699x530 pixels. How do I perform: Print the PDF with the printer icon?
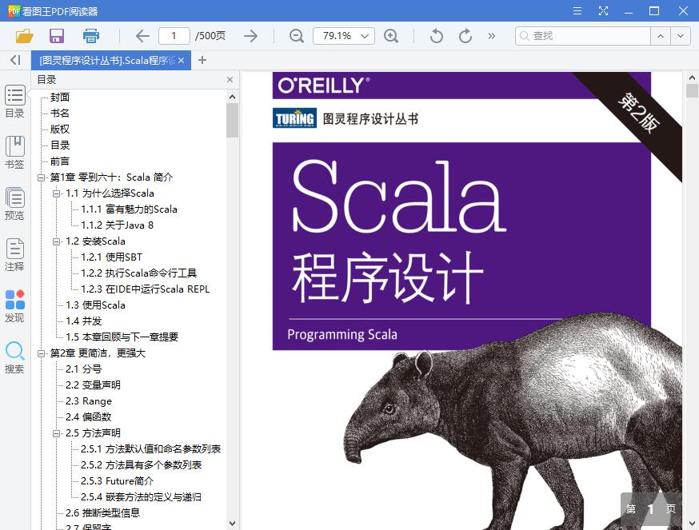91,36
